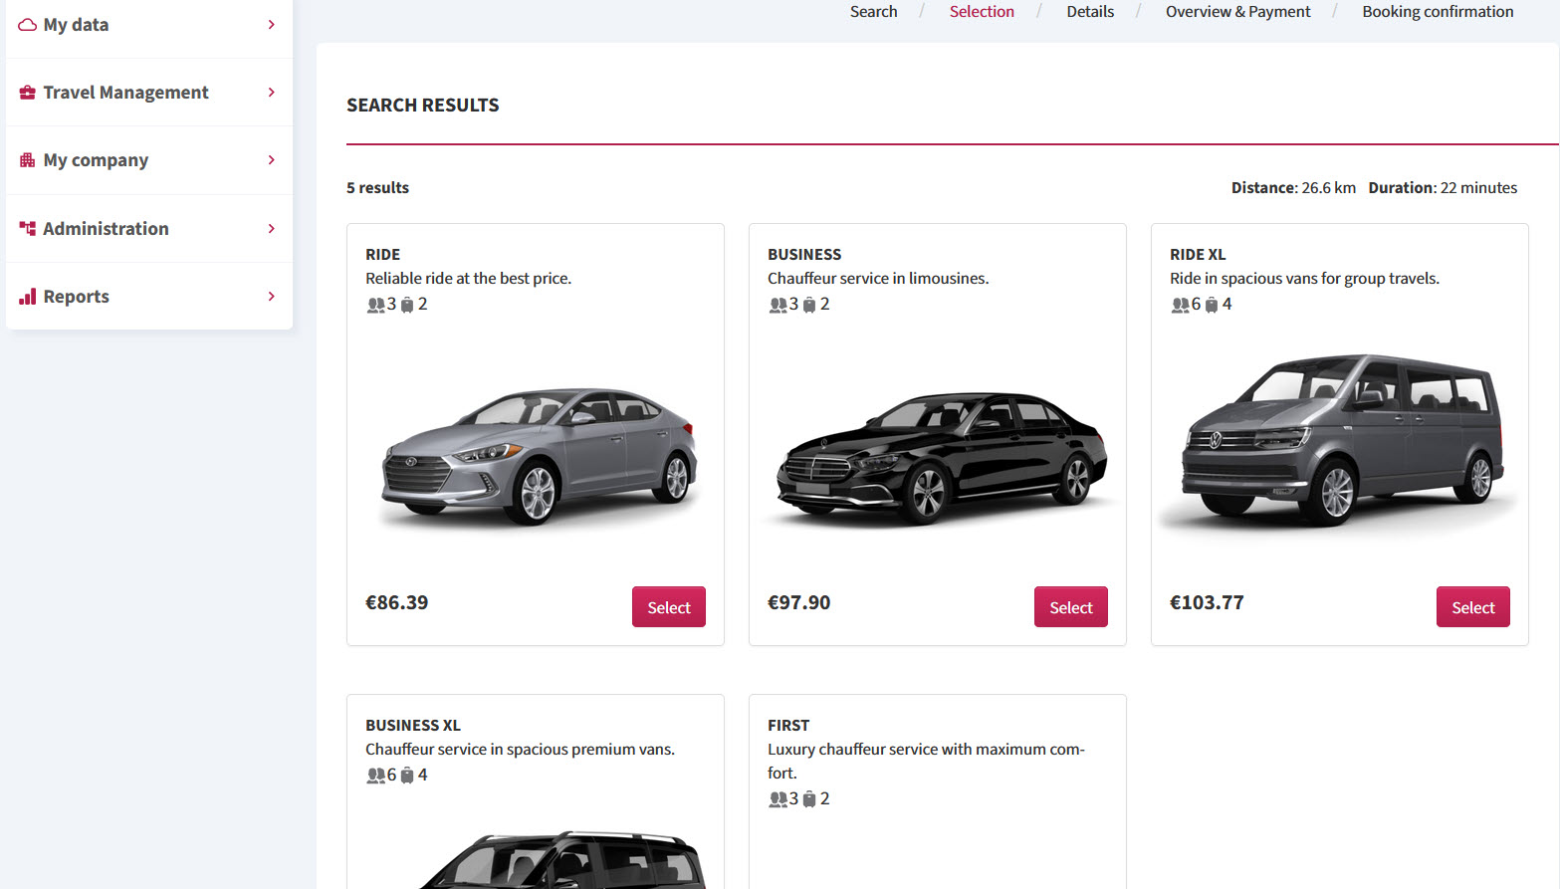
Task: Expand the My data menu chevron
Action: 272,24
